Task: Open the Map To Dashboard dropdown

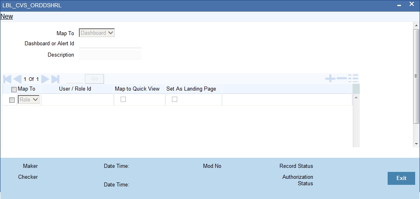Action: [x=97, y=33]
